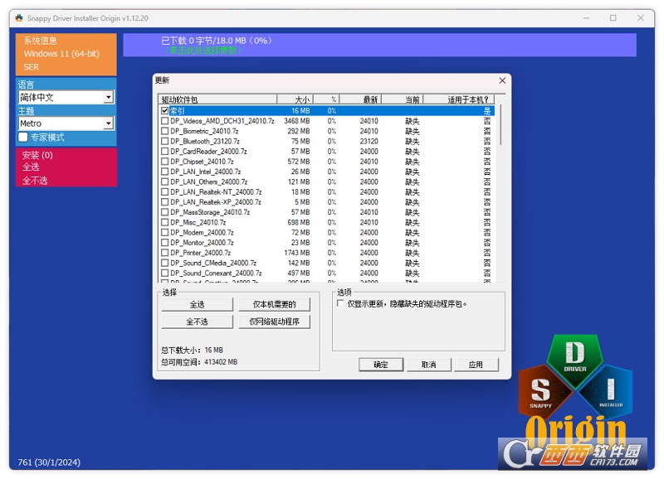Confirm with the 确定 button
Screen dimensions: 664x479
381,365
